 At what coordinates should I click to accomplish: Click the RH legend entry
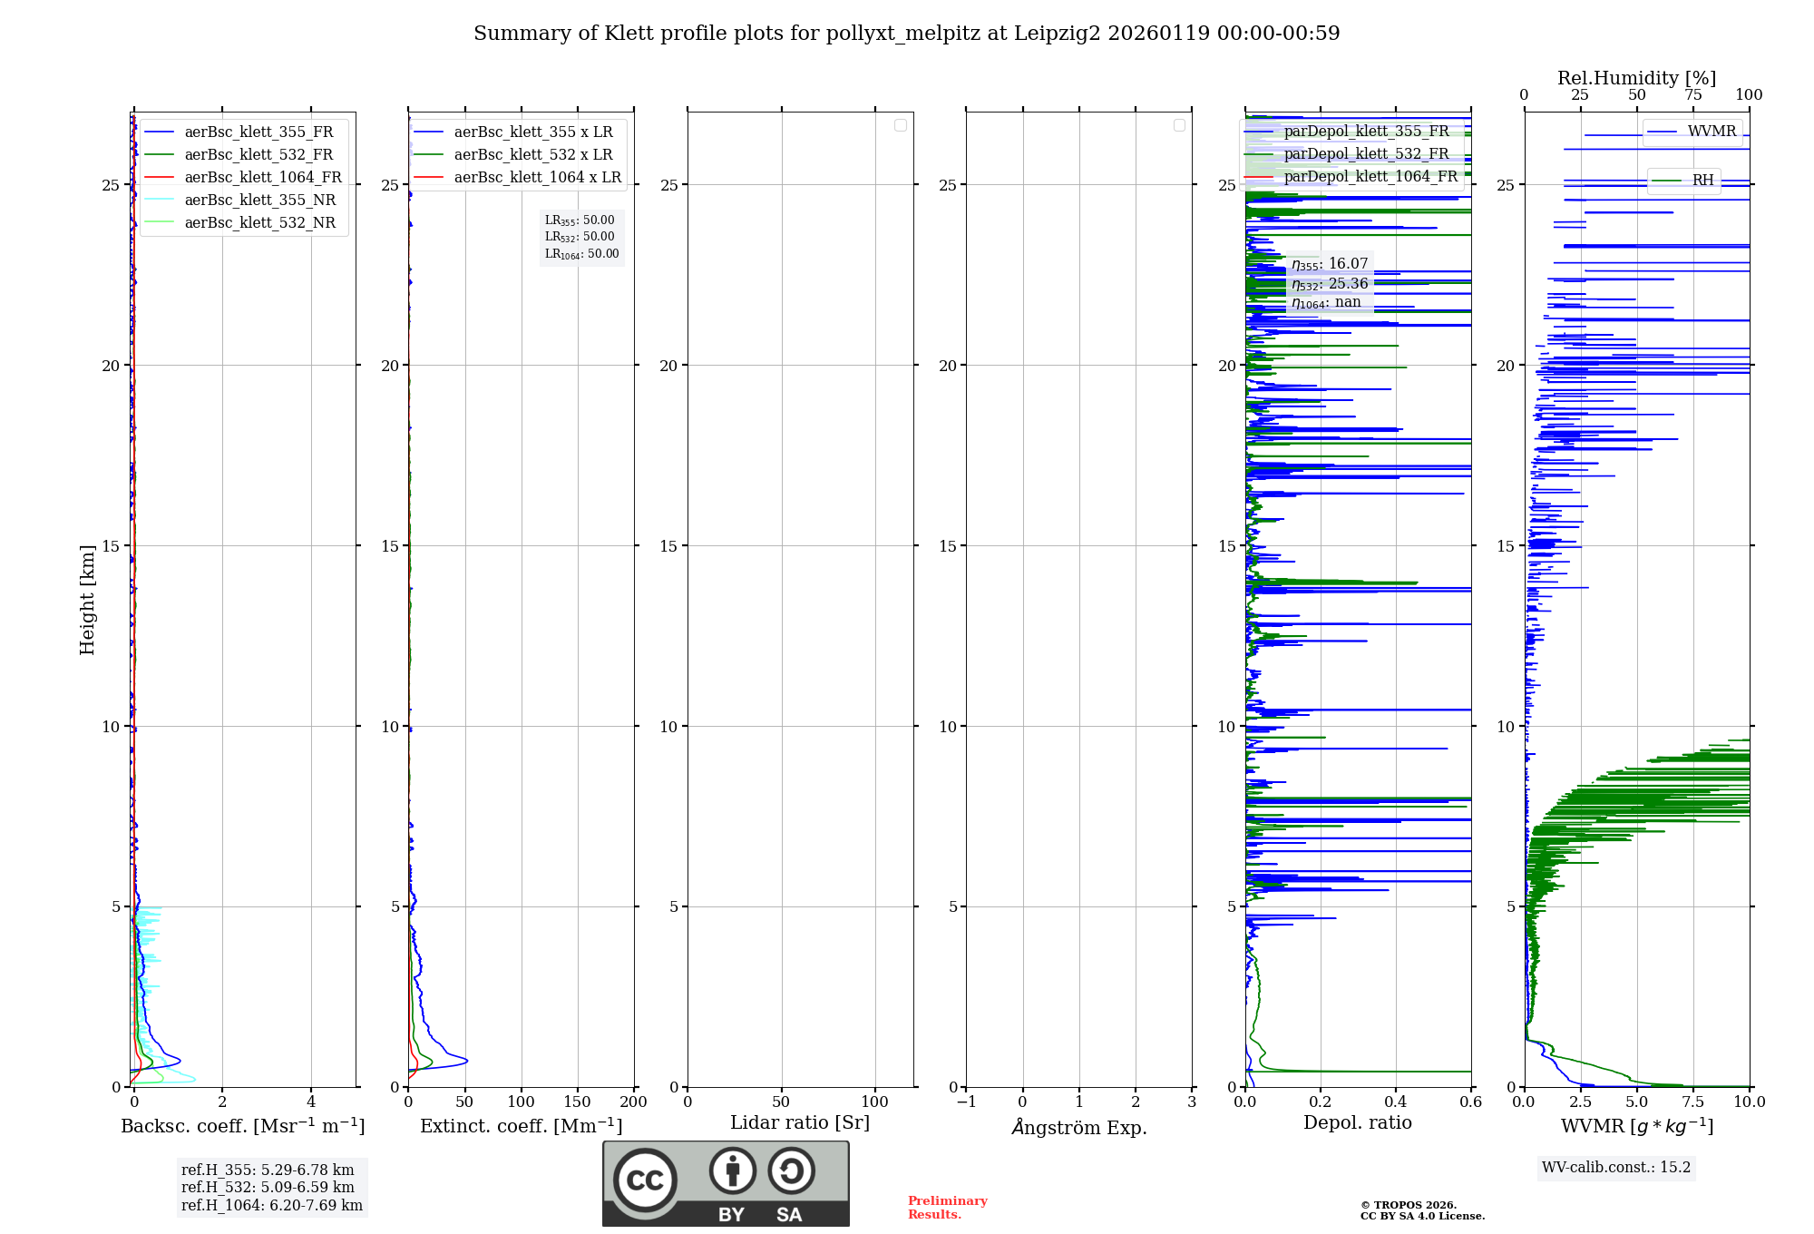click(x=1702, y=181)
